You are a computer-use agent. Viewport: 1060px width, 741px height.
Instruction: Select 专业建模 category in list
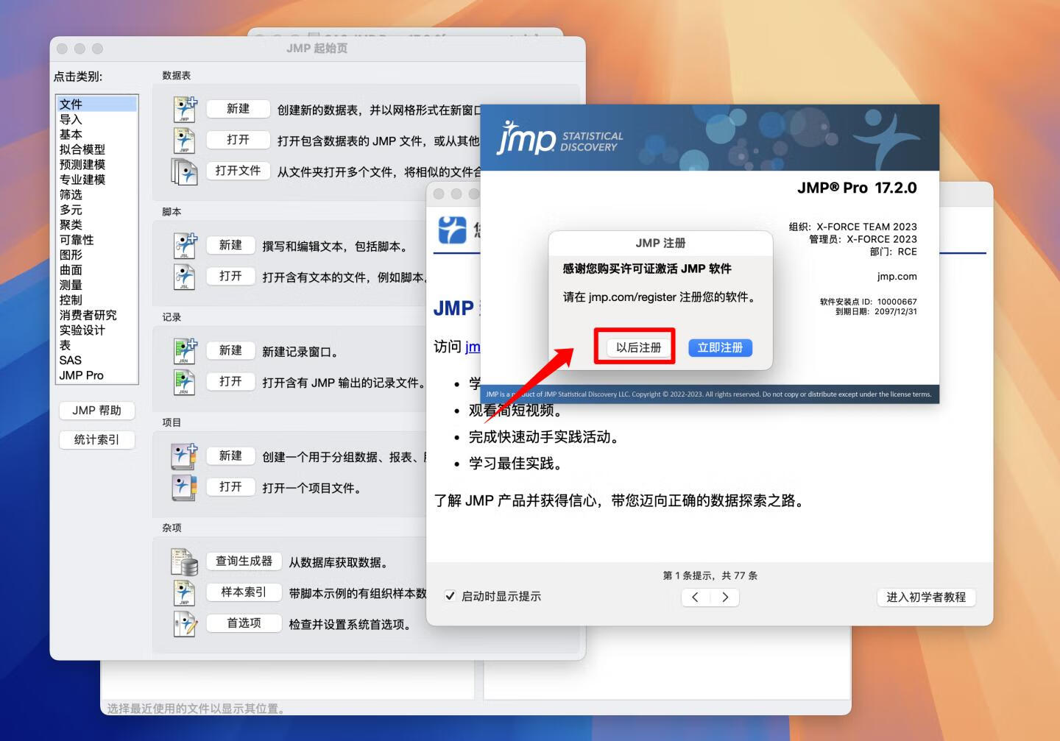[x=96, y=180]
